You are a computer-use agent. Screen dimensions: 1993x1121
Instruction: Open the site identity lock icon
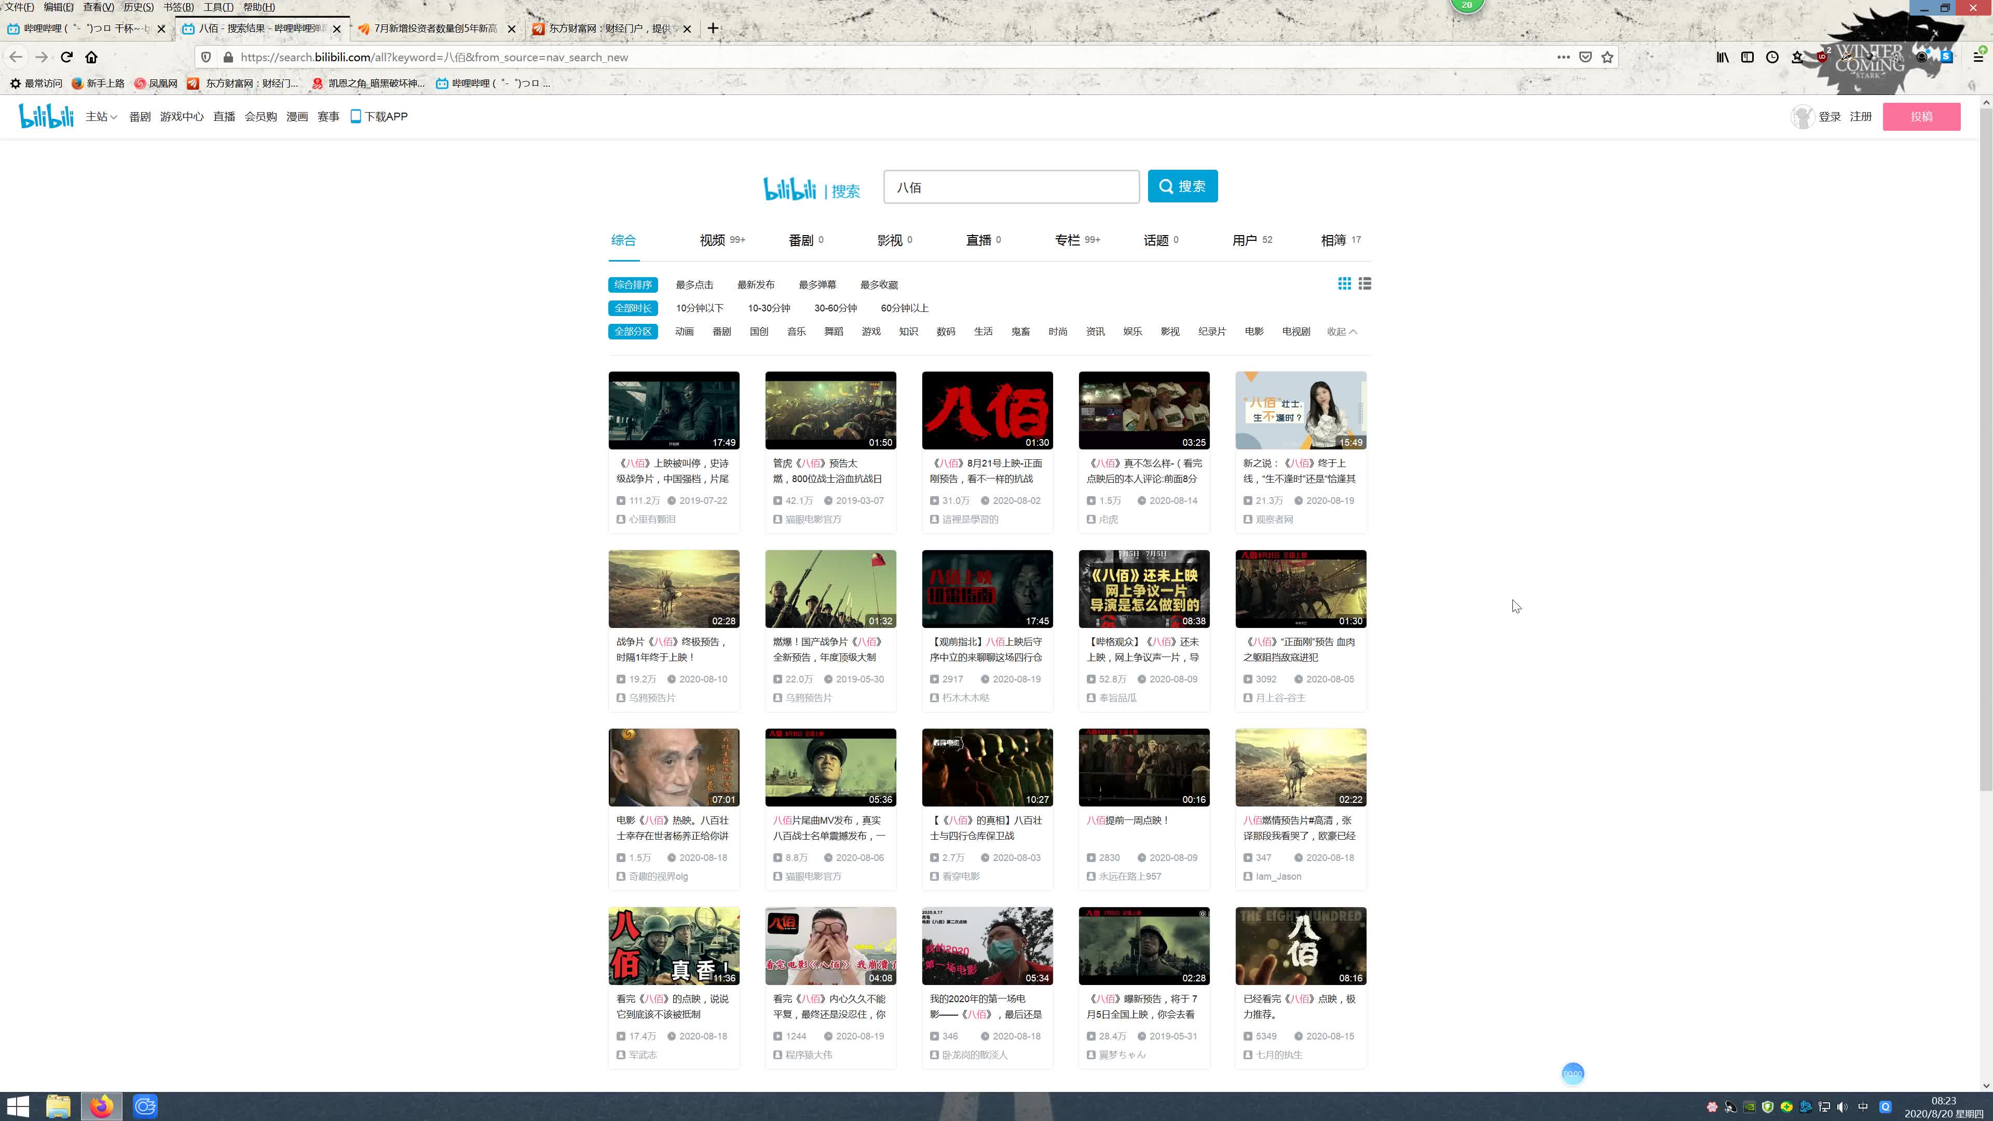pyautogui.click(x=228, y=57)
